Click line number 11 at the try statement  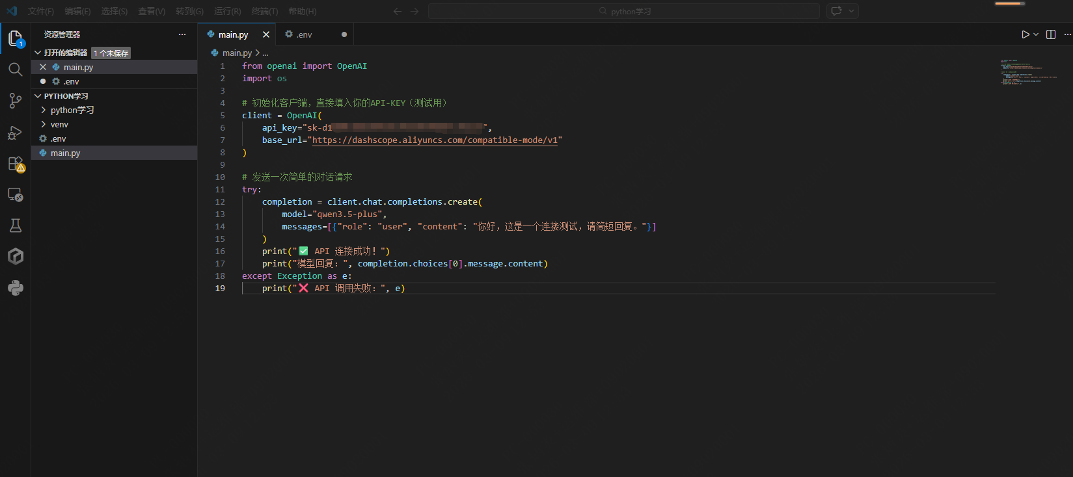pyautogui.click(x=220, y=189)
